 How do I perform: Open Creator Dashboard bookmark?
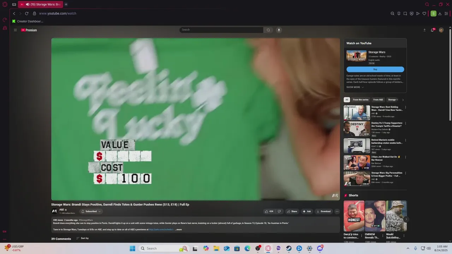pyautogui.click(x=28, y=21)
